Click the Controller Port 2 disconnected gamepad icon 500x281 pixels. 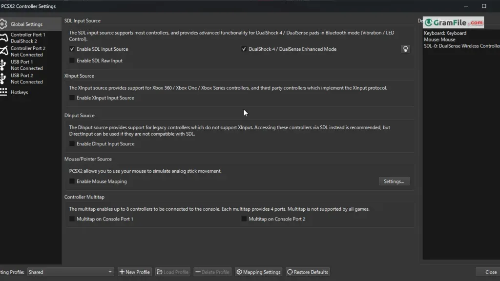coord(3,51)
